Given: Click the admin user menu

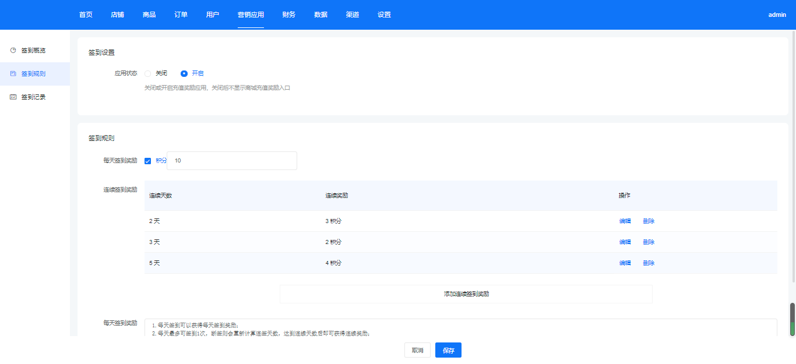Looking at the screenshot, I should [x=777, y=15].
